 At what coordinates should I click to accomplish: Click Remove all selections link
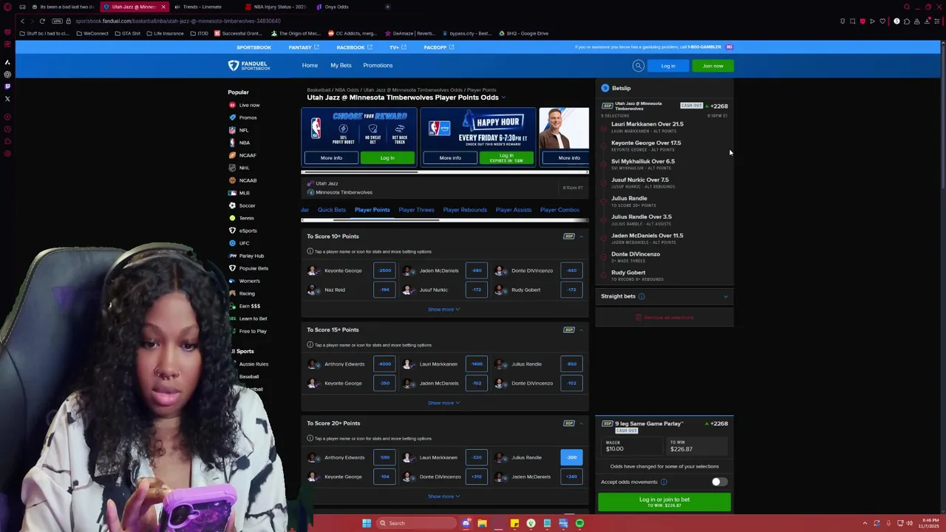[664, 318]
